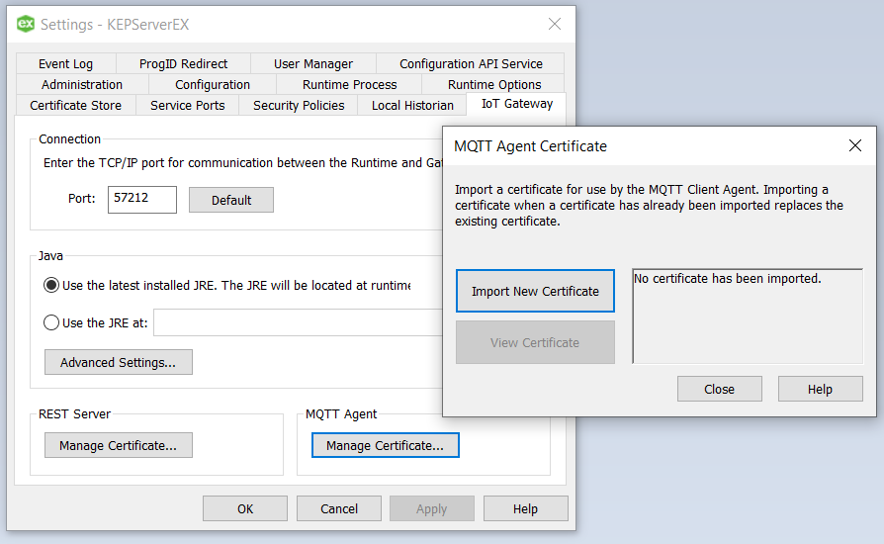Select the Runtime Process tab

[x=349, y=84]
